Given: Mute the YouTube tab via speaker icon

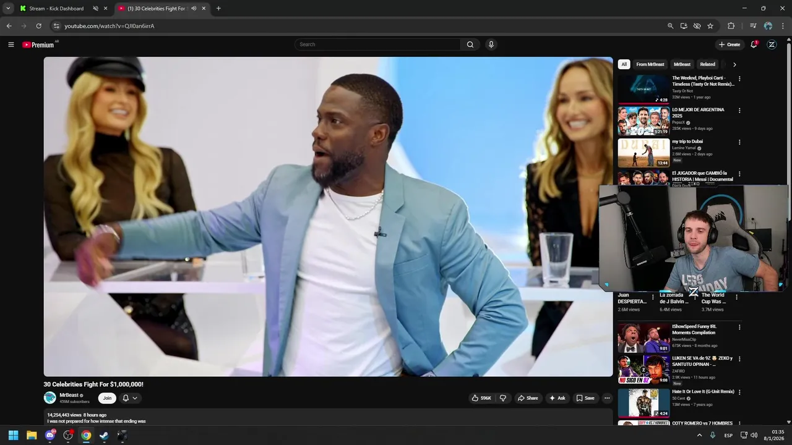Looking at the screenshot, I should tap(194, 9).
